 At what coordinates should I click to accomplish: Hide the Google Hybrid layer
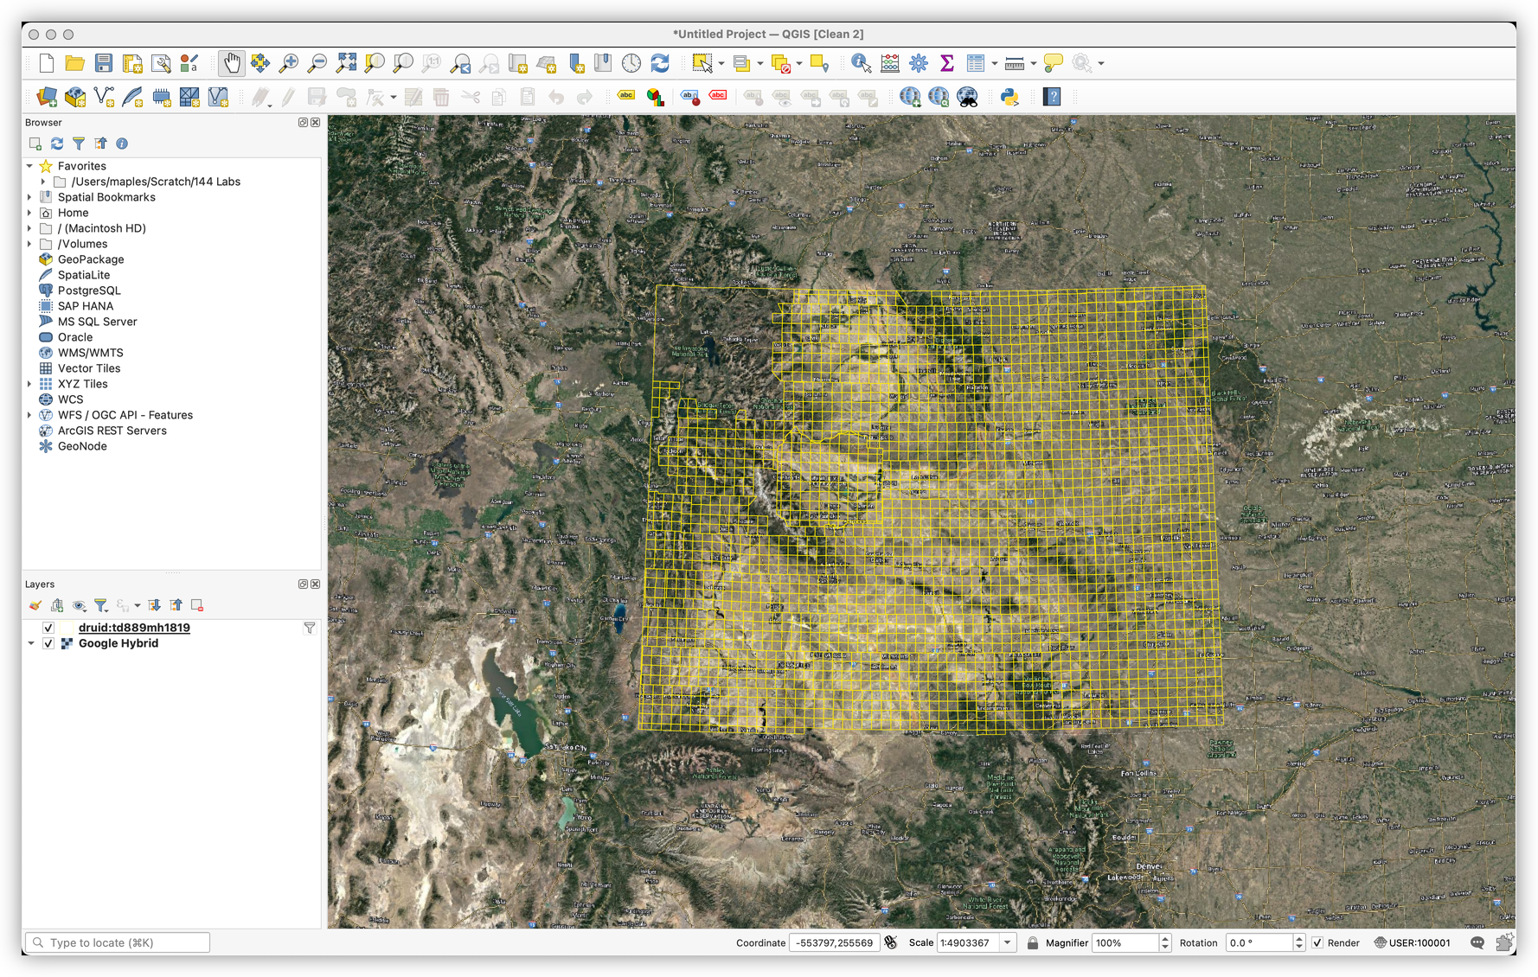(x=48, y=643)
